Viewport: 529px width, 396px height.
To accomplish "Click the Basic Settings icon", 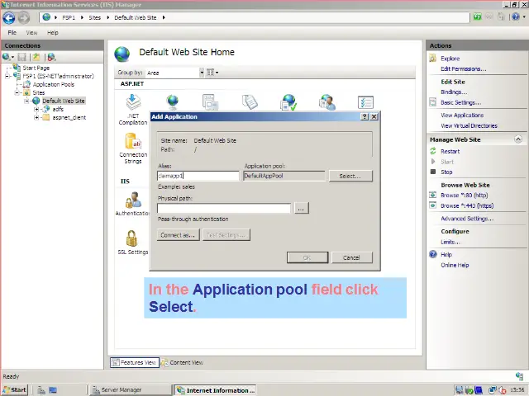I will point(433,102).
